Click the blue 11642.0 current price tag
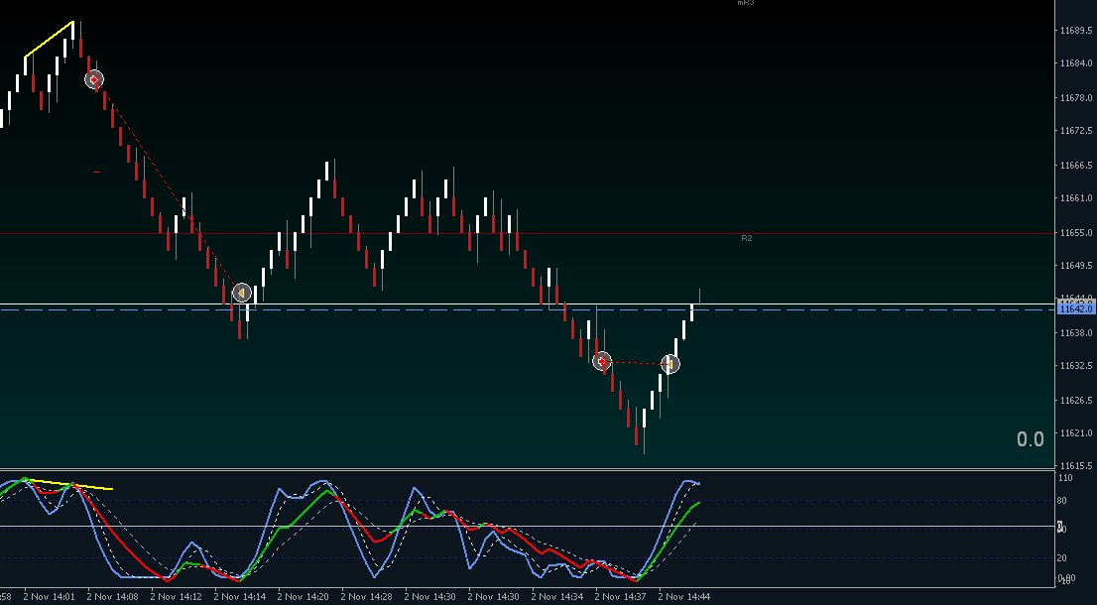This screenshot has height=605, width=1097. [1076, 309]
